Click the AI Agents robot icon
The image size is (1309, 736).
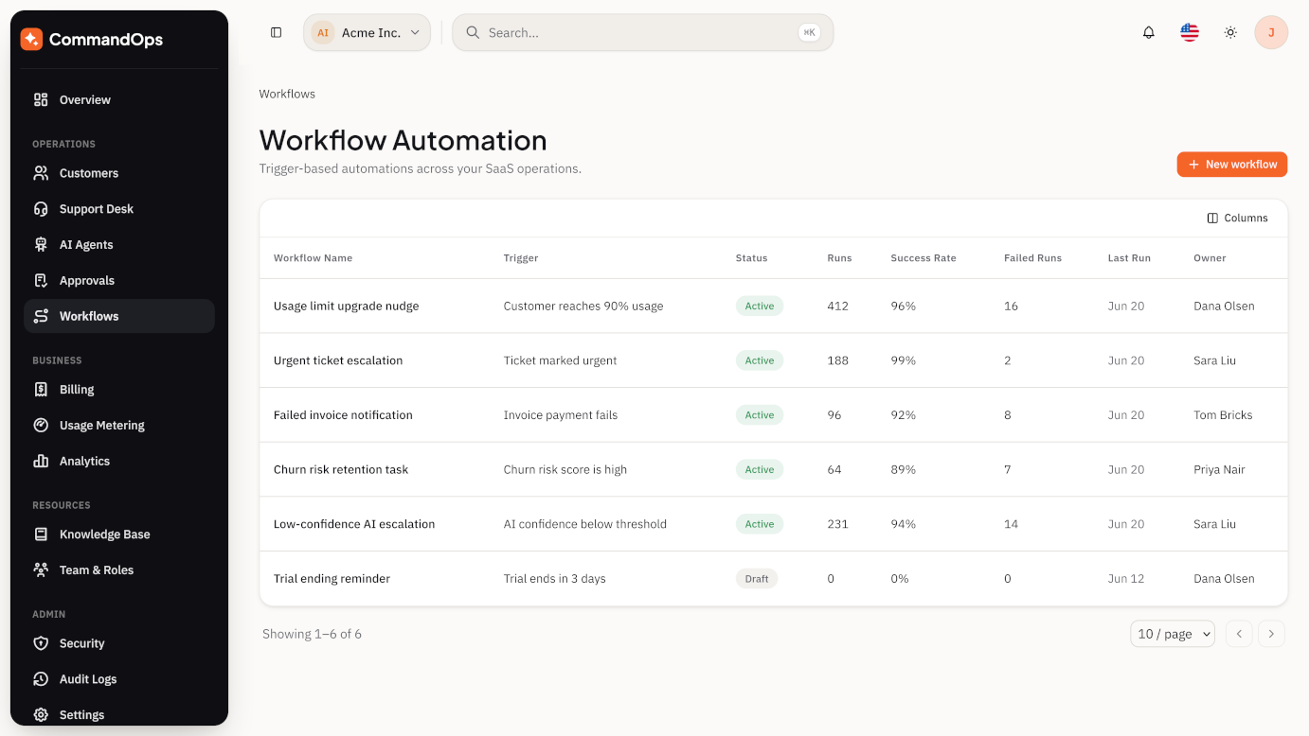[x=41, y=245]
